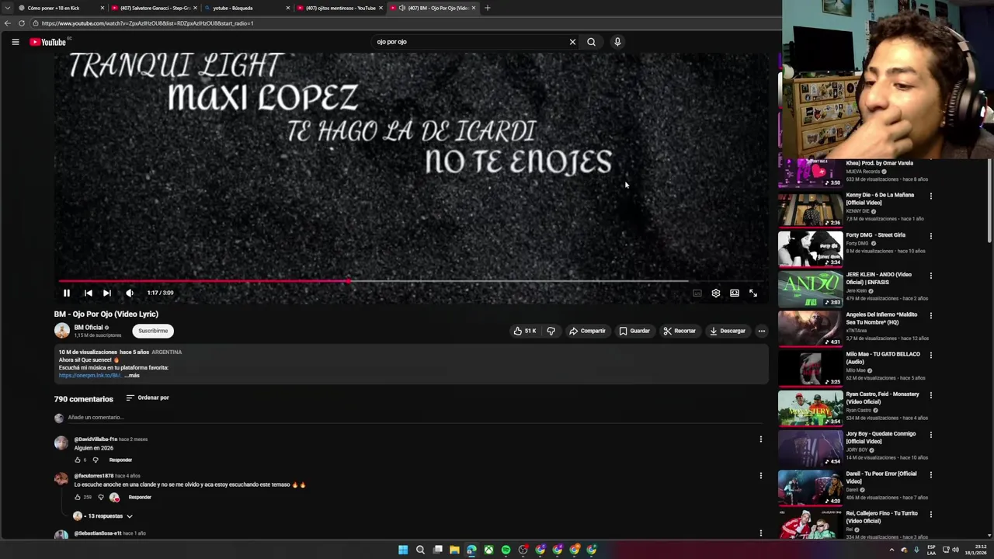Open the Xbox app in taskbar
The height and width of the screenshot is (559, 994).
[x=488, y=550]
